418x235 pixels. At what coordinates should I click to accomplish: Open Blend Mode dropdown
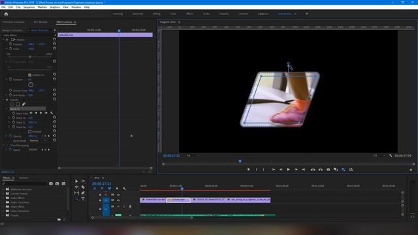38,141
